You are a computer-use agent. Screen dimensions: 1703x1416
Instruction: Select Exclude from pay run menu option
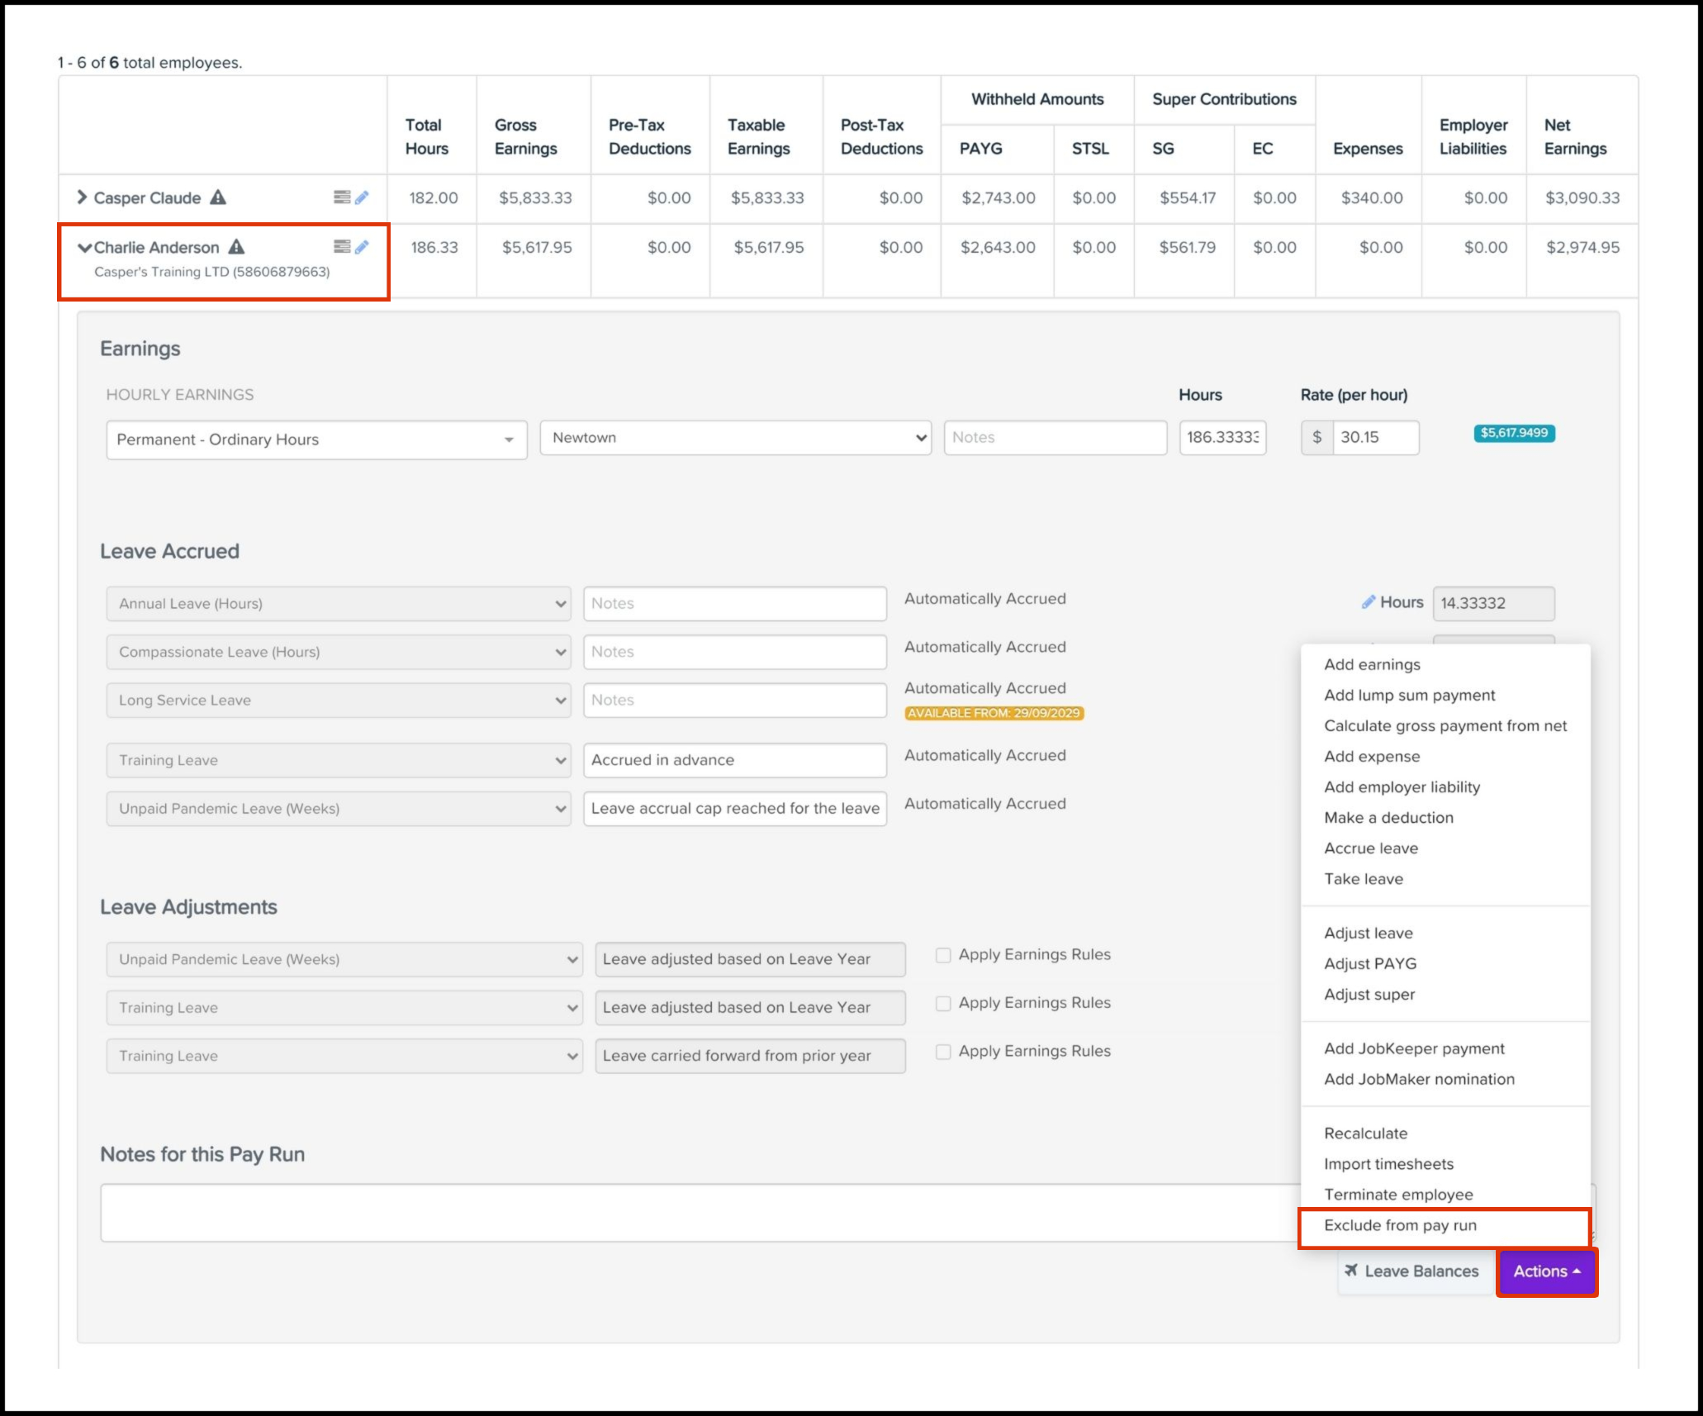pos(1400,1225)
